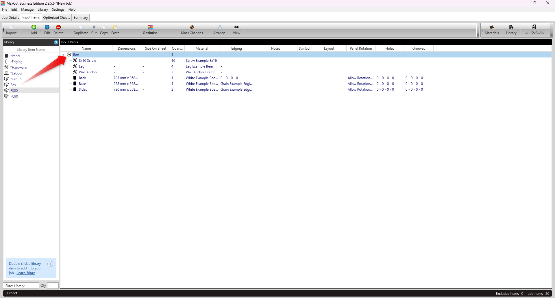Delete the selected item using the red icon
This screenshot has width=555, height=298.
(58, 27)
